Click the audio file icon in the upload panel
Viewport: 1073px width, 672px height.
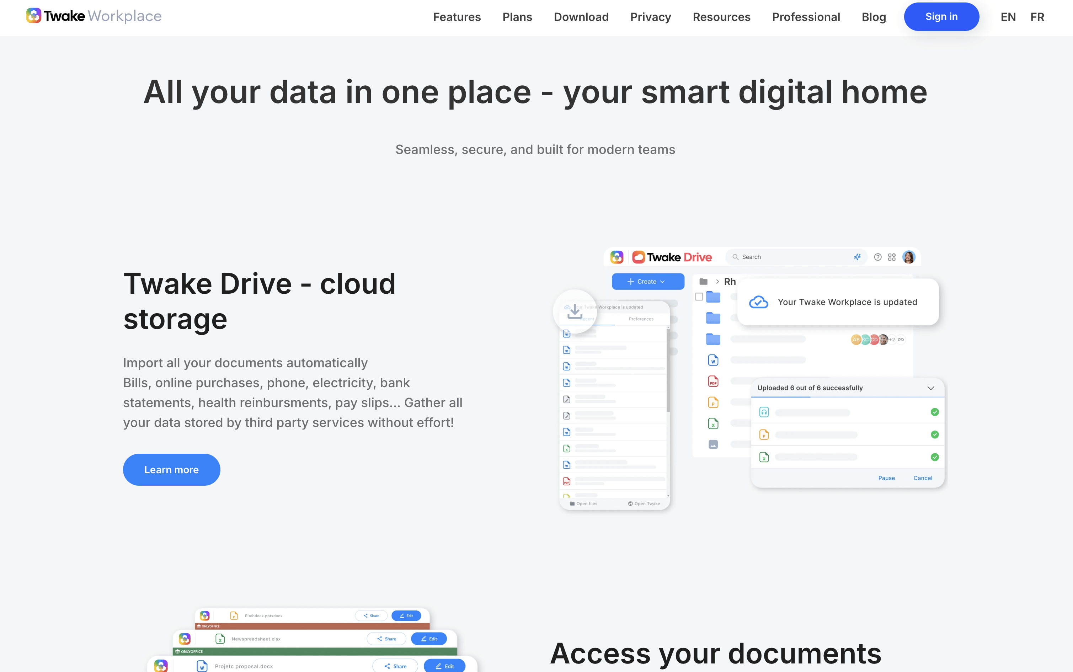(764, 412)
